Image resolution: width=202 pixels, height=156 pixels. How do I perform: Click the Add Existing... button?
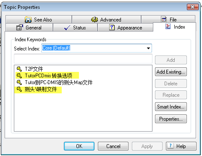click(x=171, y=72)
